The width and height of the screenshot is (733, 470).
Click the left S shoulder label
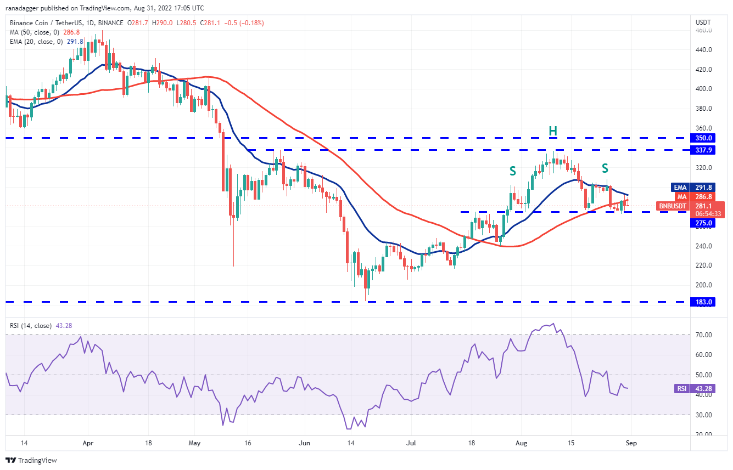(512, 171)
